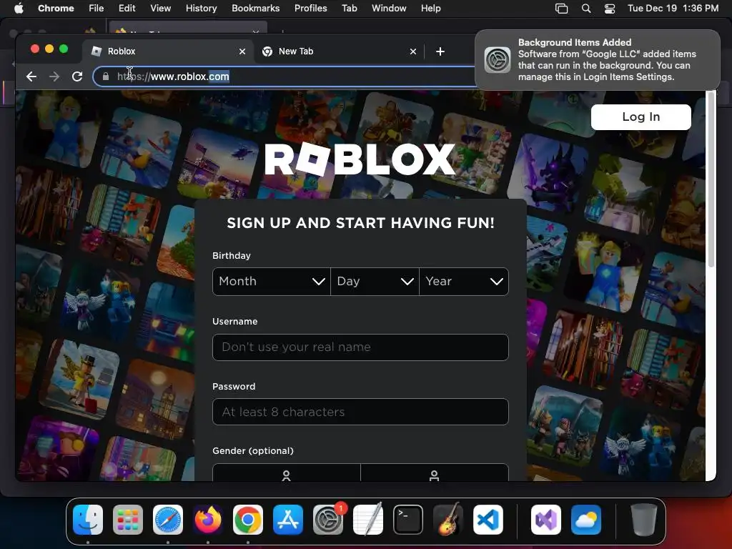Open the History menu
Viewport: 732px width, 549px height.
201,9
